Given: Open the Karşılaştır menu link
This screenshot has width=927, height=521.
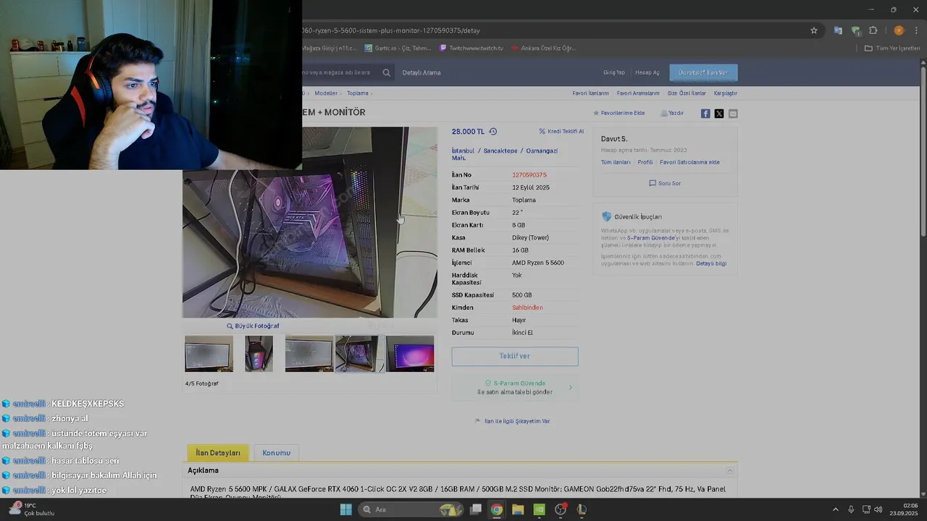Looking at the screenshot, I should (x=725, y=93).
